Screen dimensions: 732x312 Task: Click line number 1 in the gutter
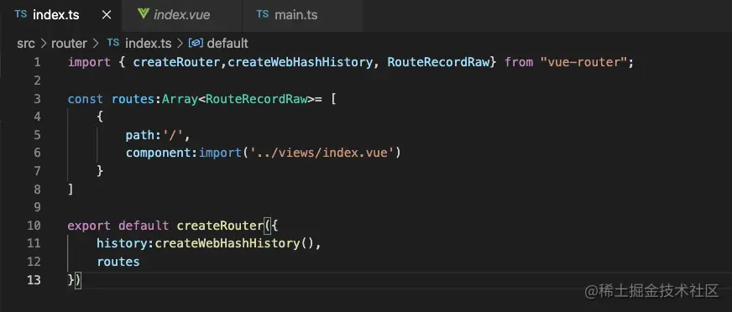click(x=37, y=63)
